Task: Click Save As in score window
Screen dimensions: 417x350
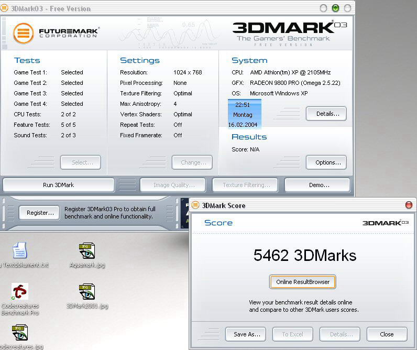Action: (x=246, y=334)
